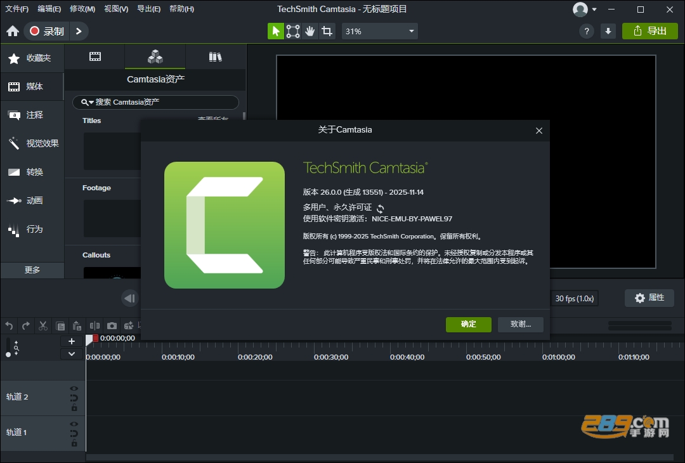
Task: Confirm with the 确定 button
Action: pos(468,325)
